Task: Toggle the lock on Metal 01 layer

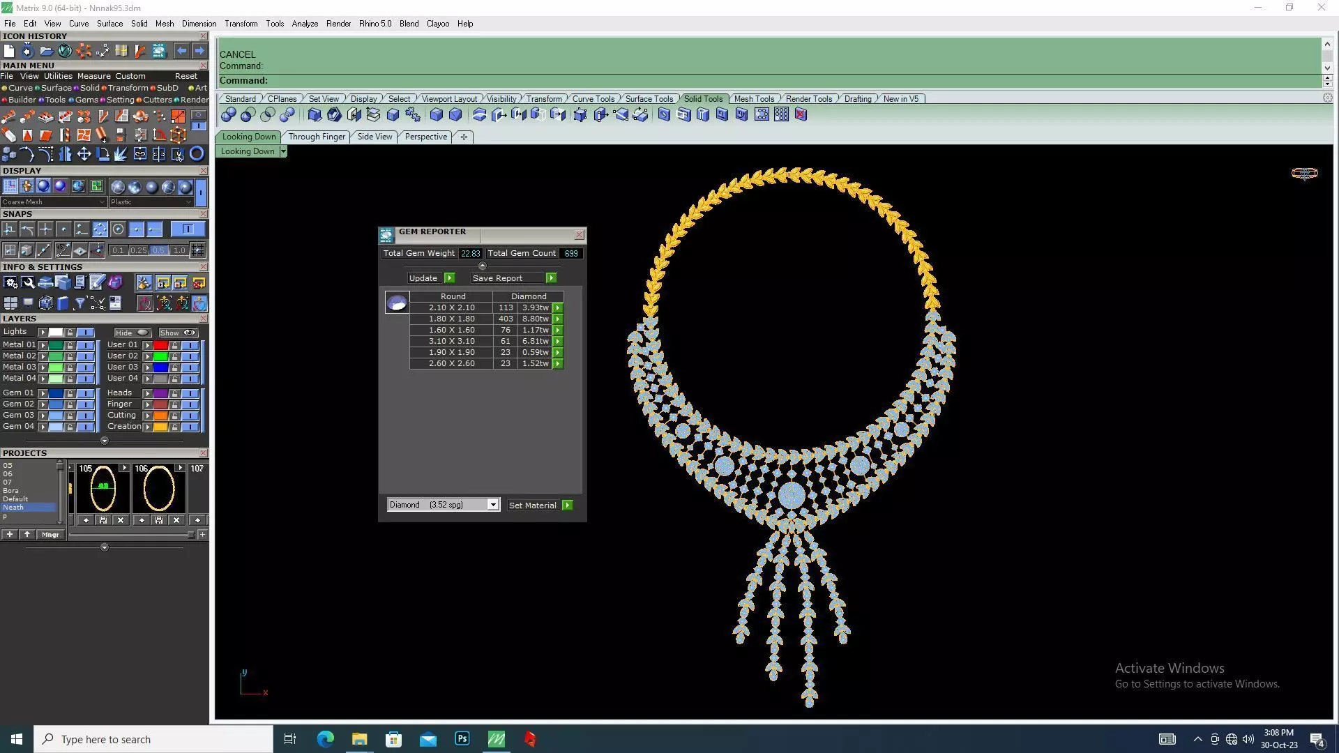Action: (x=70, y=345)
